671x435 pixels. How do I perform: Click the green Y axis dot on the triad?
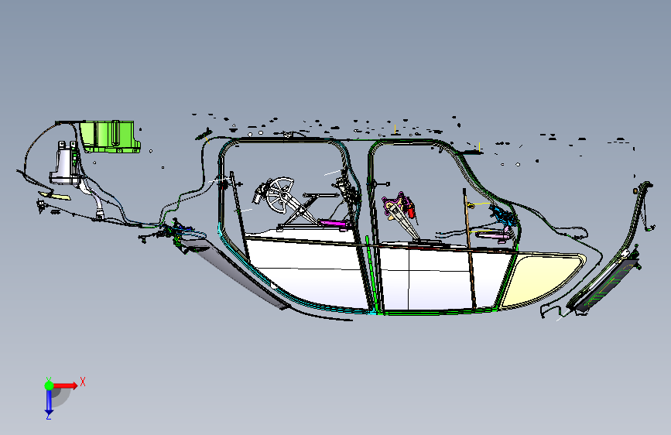pos(49,385)
